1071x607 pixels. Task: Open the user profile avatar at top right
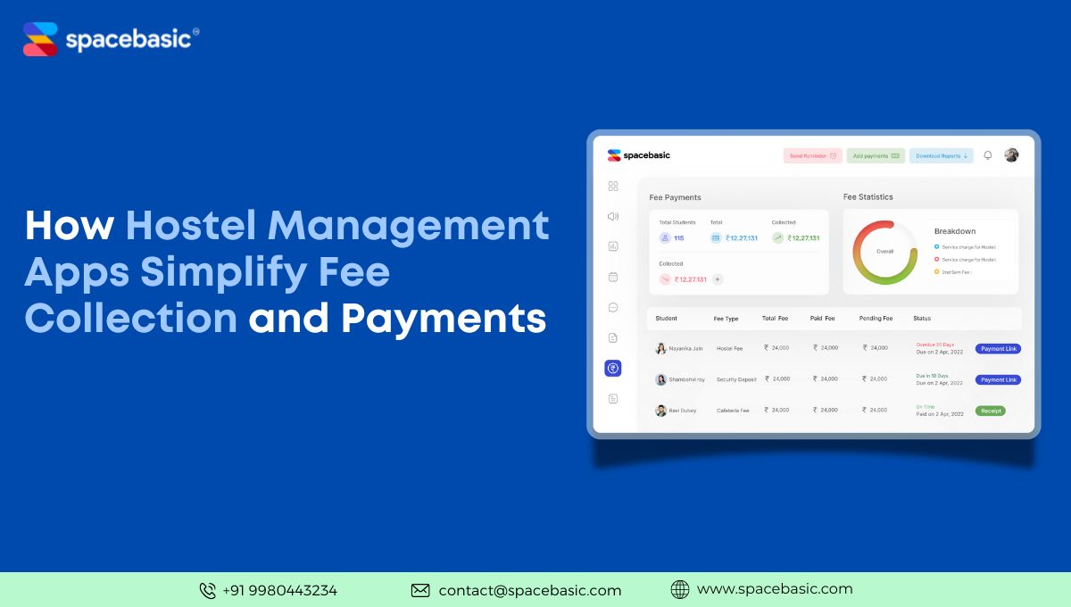(1011, 155)
